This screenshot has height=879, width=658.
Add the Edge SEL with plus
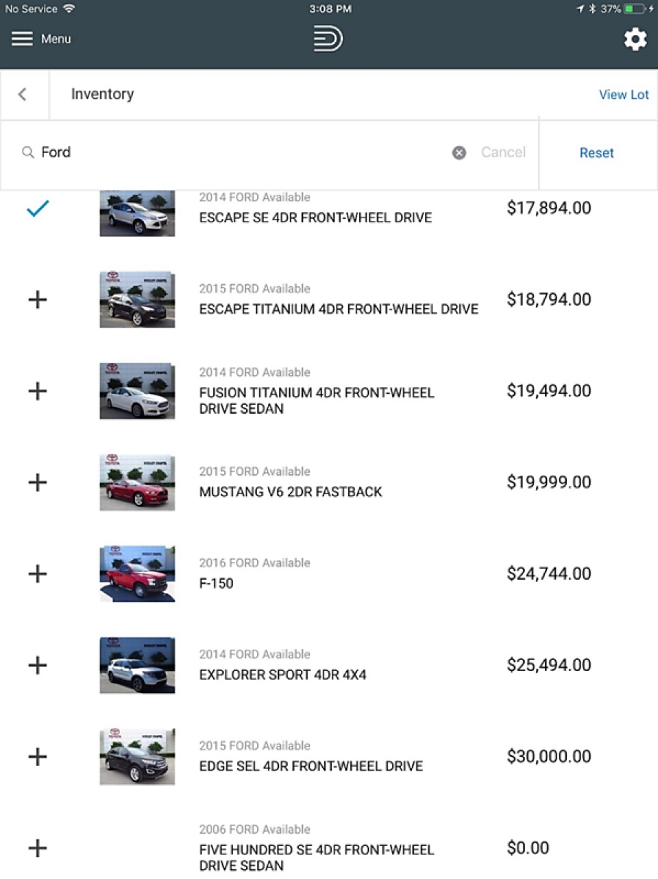pyautogui.click(x=38, y=757)
